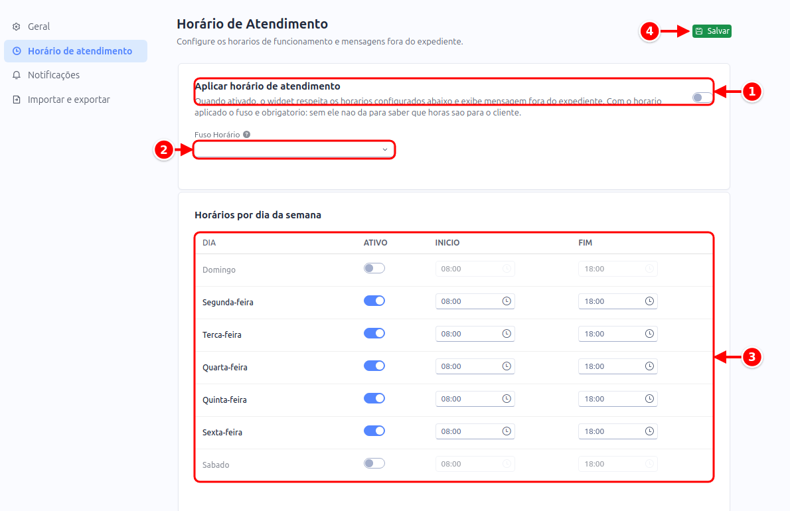The image size is (790, 511).
Task: Switch off the Terca-feira active toggle
Action: 374,333
